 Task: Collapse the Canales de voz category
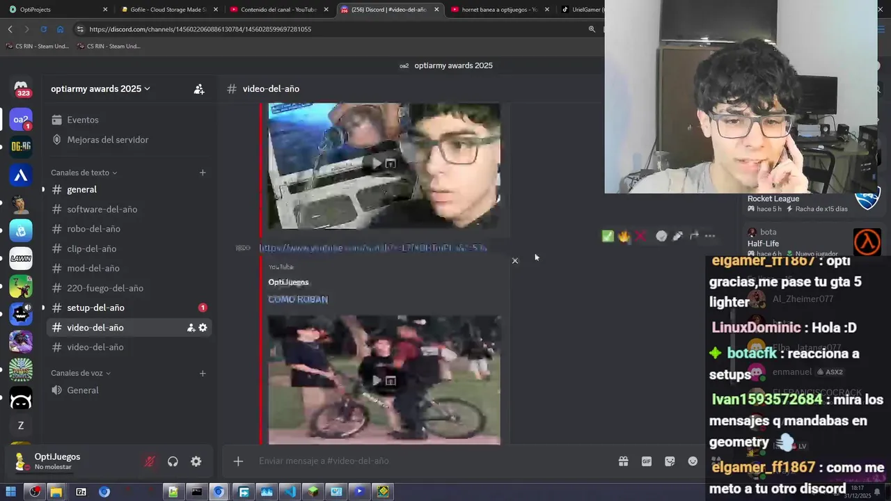[x=81, y=373]
